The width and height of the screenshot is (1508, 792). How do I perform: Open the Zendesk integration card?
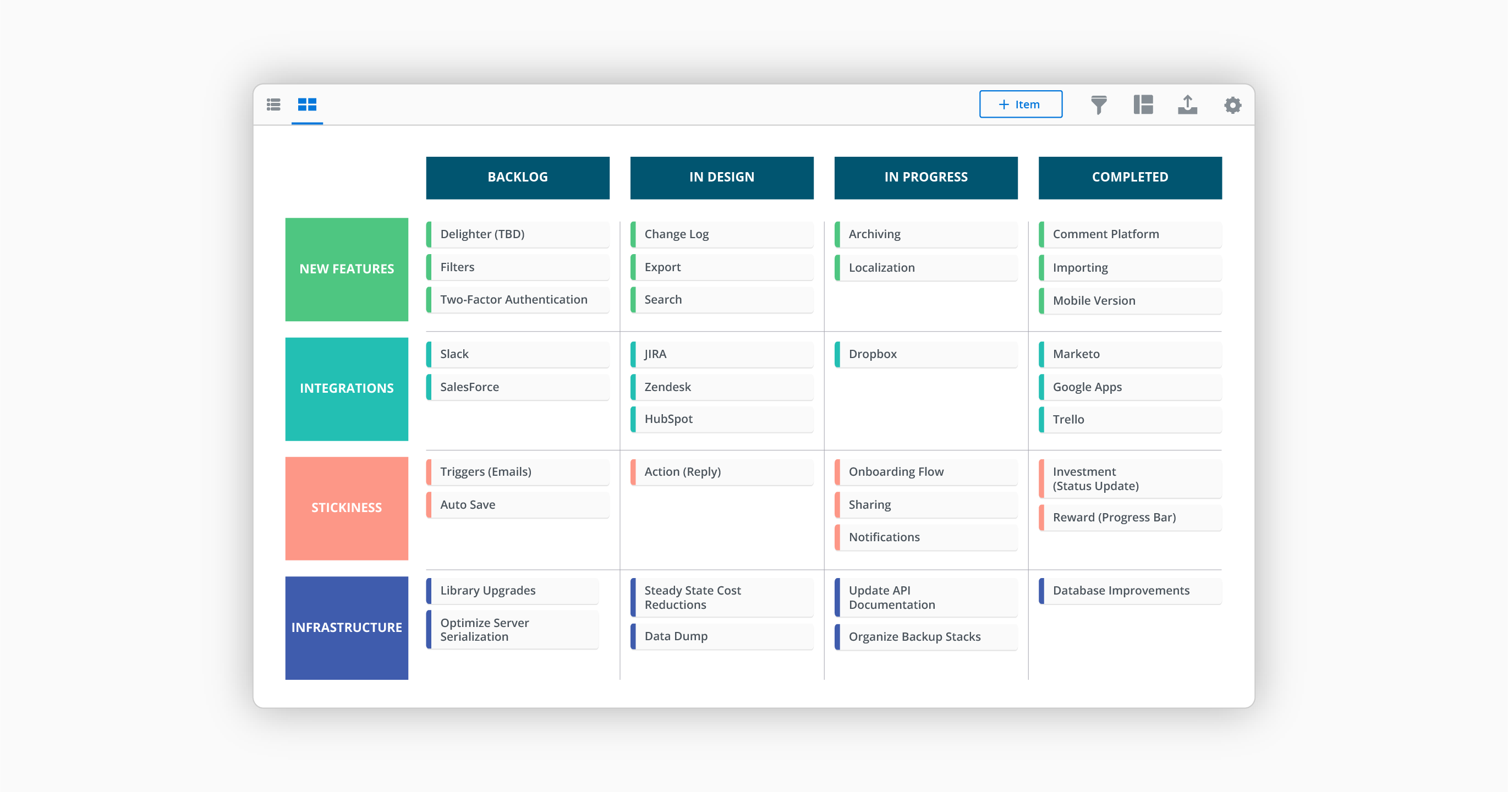[722, 387]
